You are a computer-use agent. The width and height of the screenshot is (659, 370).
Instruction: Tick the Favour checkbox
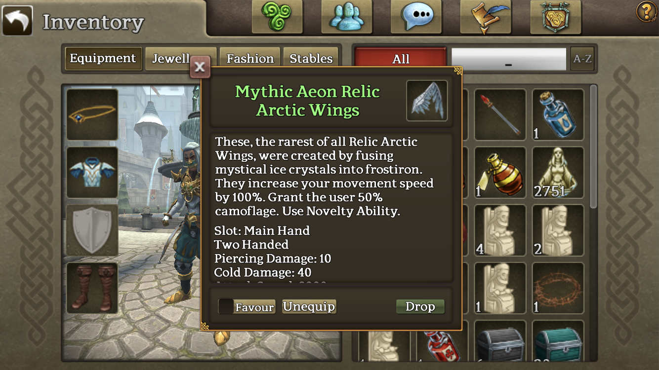226,306
